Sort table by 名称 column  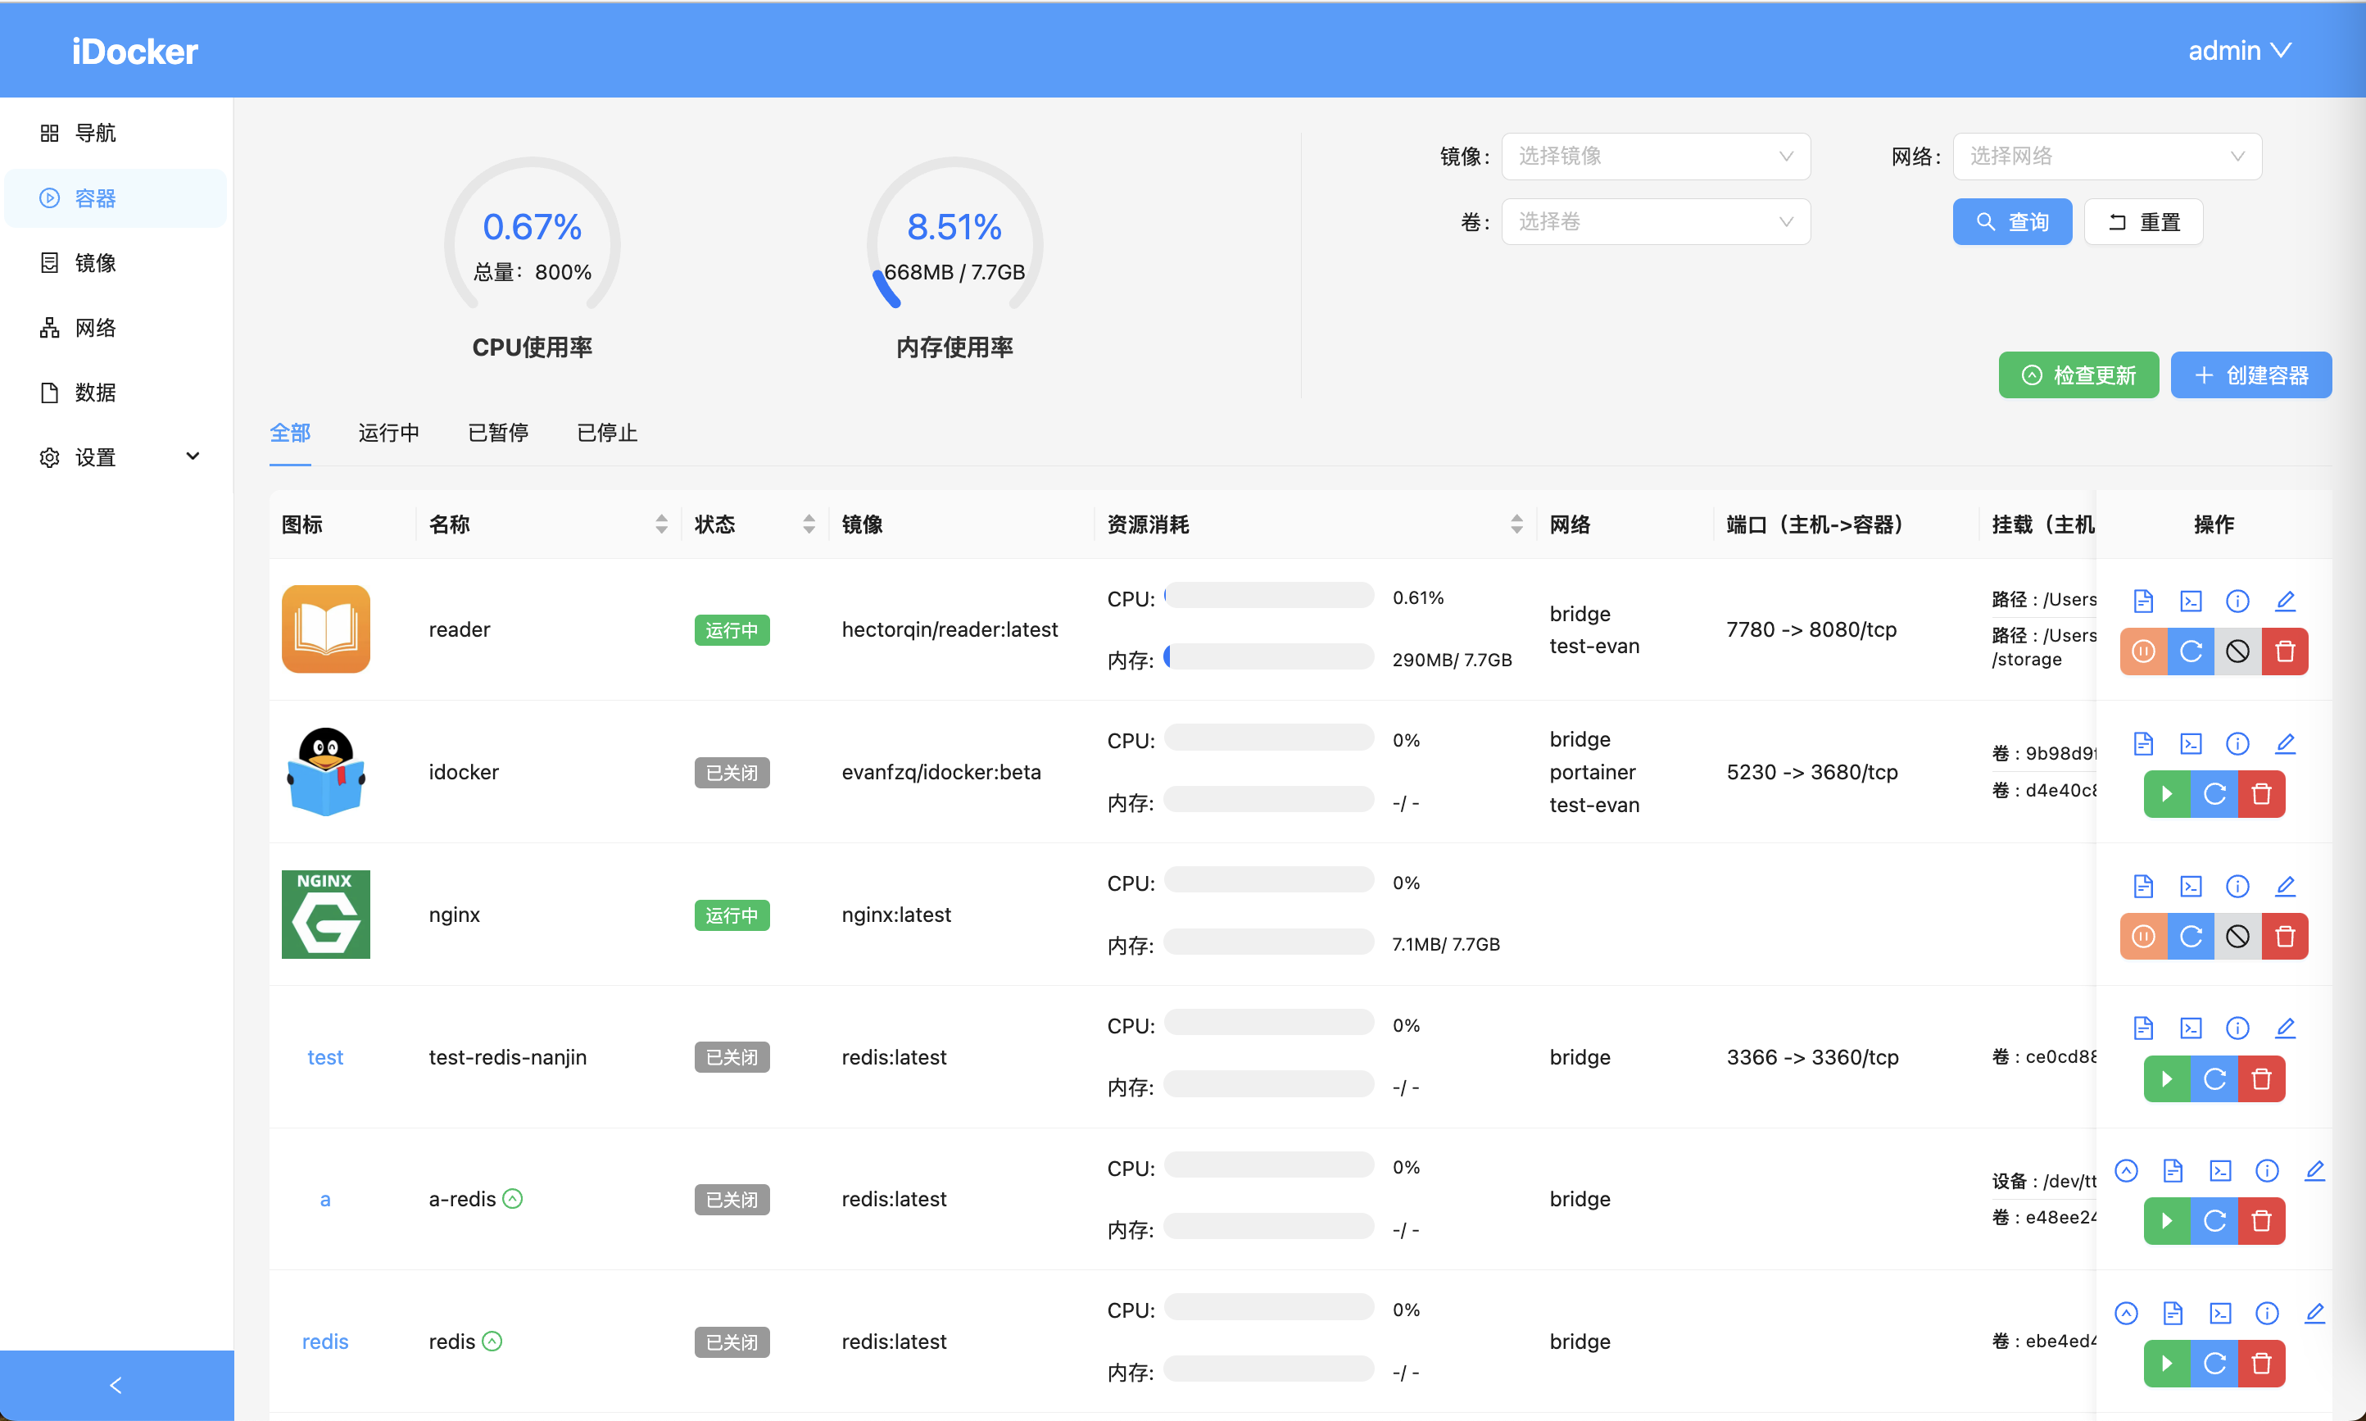pos(661,524)
